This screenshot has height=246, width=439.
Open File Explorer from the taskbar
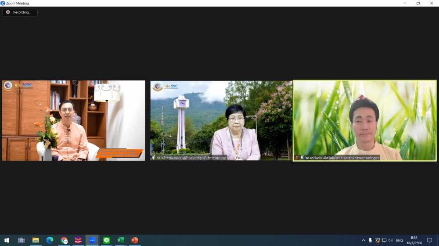(x=36, y=240)
